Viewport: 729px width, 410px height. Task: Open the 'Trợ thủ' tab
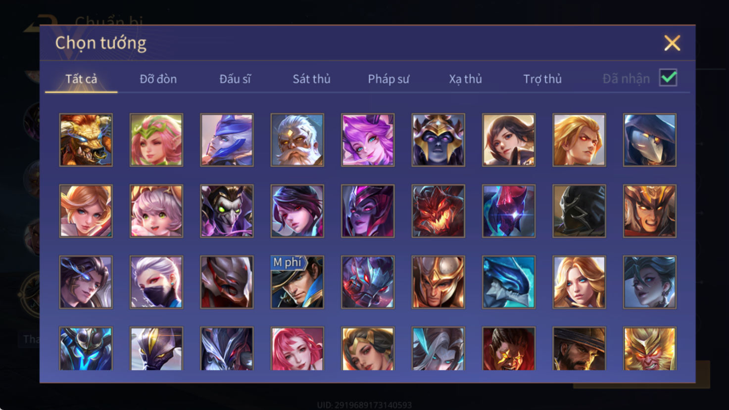click(542, 79)
